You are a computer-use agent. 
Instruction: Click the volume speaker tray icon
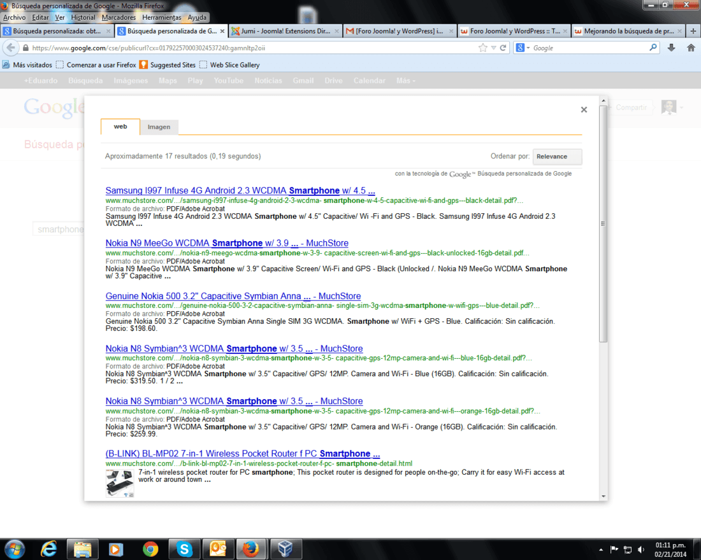coord(641,550)
